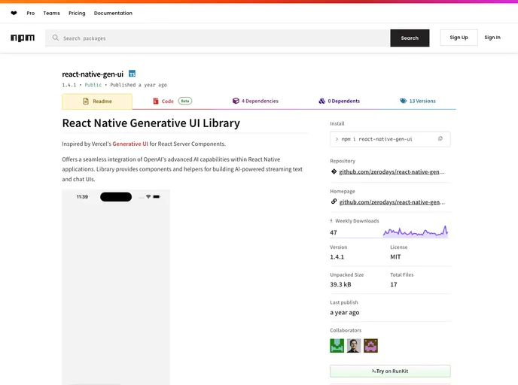
Task: Open the 13 Versions tab
Action: click(x=418, y=101)
